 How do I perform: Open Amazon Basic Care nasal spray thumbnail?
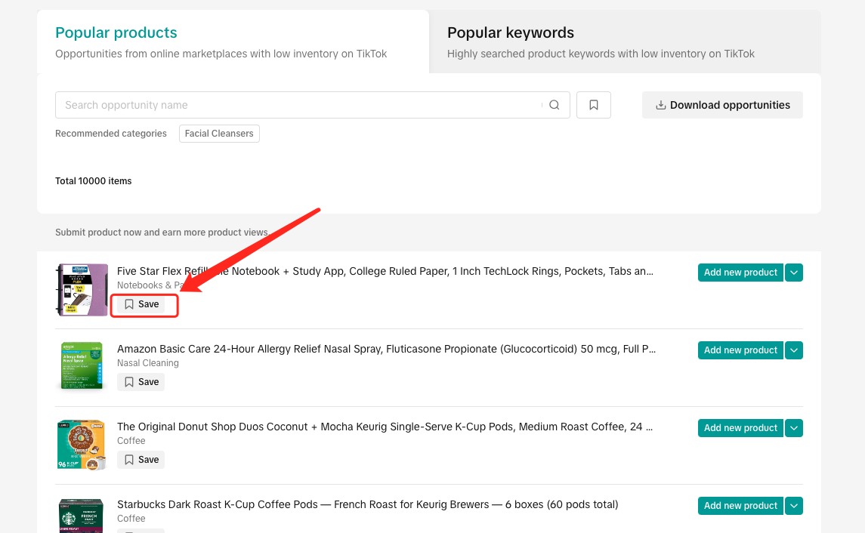click(x=82, y=366)
